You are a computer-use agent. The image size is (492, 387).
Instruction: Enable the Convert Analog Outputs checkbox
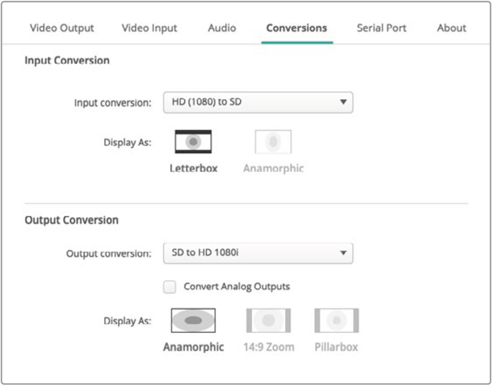pos(170,287)
